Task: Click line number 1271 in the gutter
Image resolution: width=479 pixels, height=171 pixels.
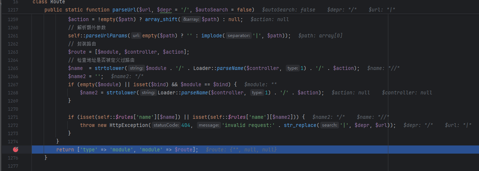Action: (x=13, y=117)
